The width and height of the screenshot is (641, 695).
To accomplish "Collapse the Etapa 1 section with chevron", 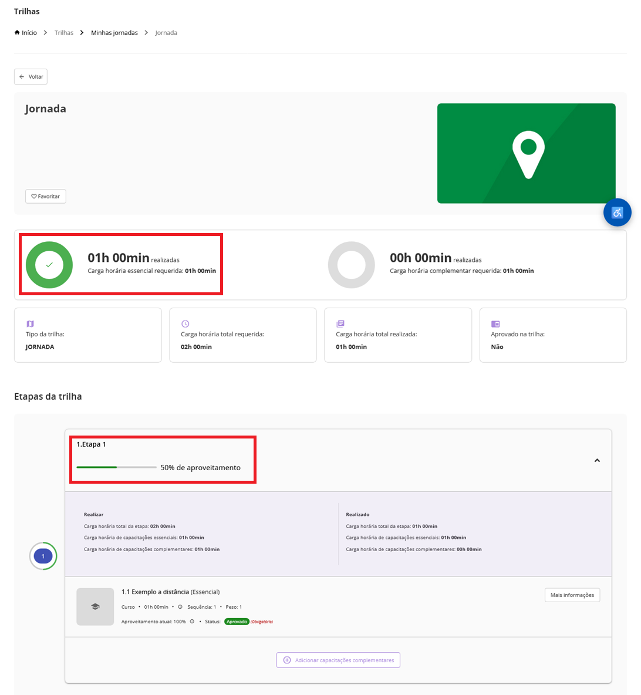I will (597, 460).
